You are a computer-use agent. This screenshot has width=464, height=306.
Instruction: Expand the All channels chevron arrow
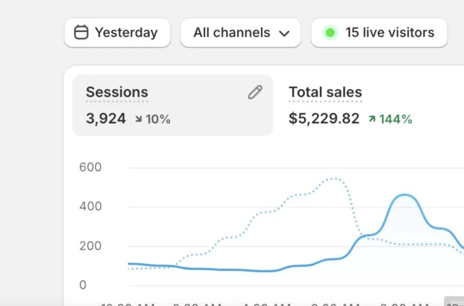[x=284, y=33]
